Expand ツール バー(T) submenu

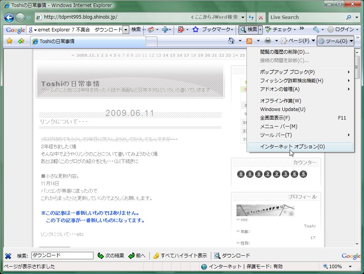click(x=301, y=135)
